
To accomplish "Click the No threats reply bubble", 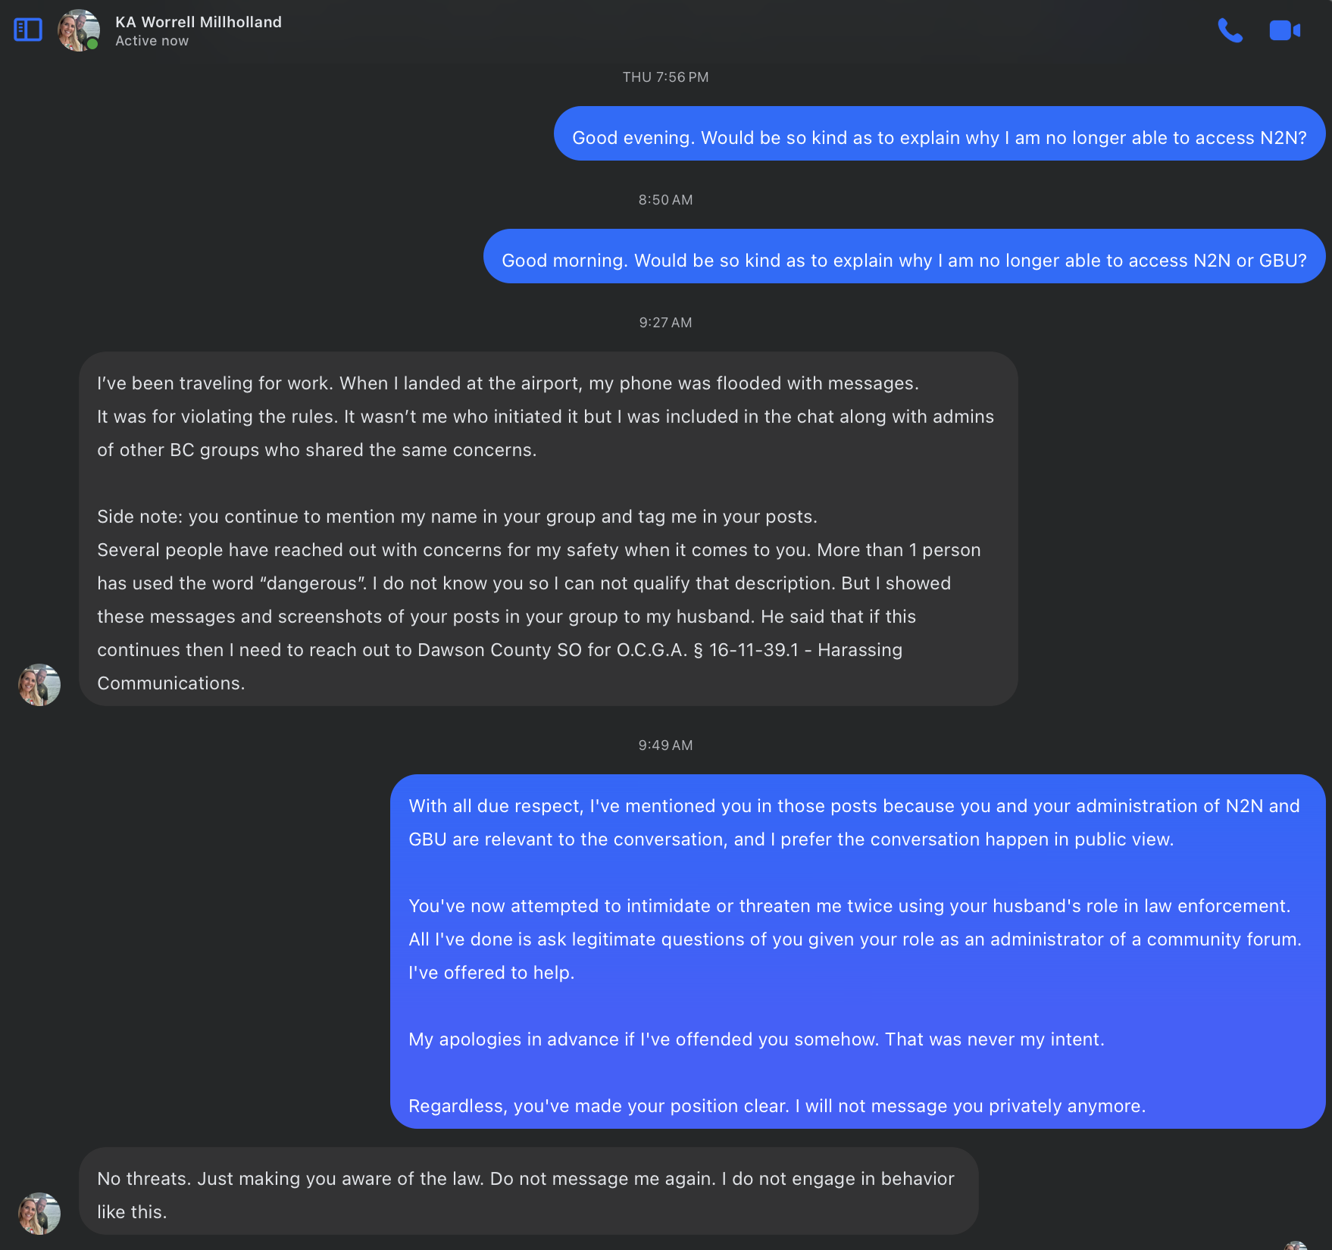I will 529,1191.
